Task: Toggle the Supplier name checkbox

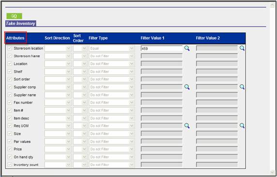Action: tap(10, 95)
